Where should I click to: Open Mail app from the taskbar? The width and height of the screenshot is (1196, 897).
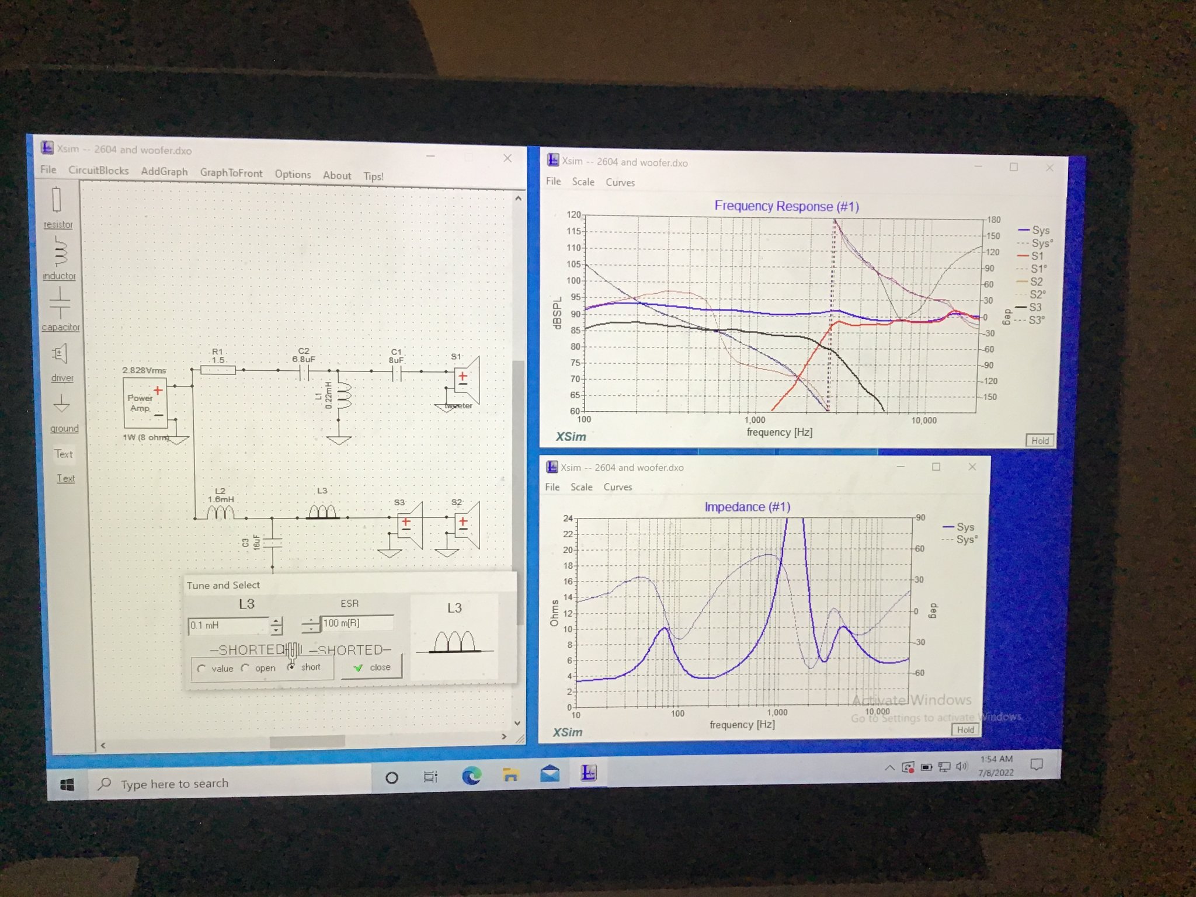coord(550,774)
